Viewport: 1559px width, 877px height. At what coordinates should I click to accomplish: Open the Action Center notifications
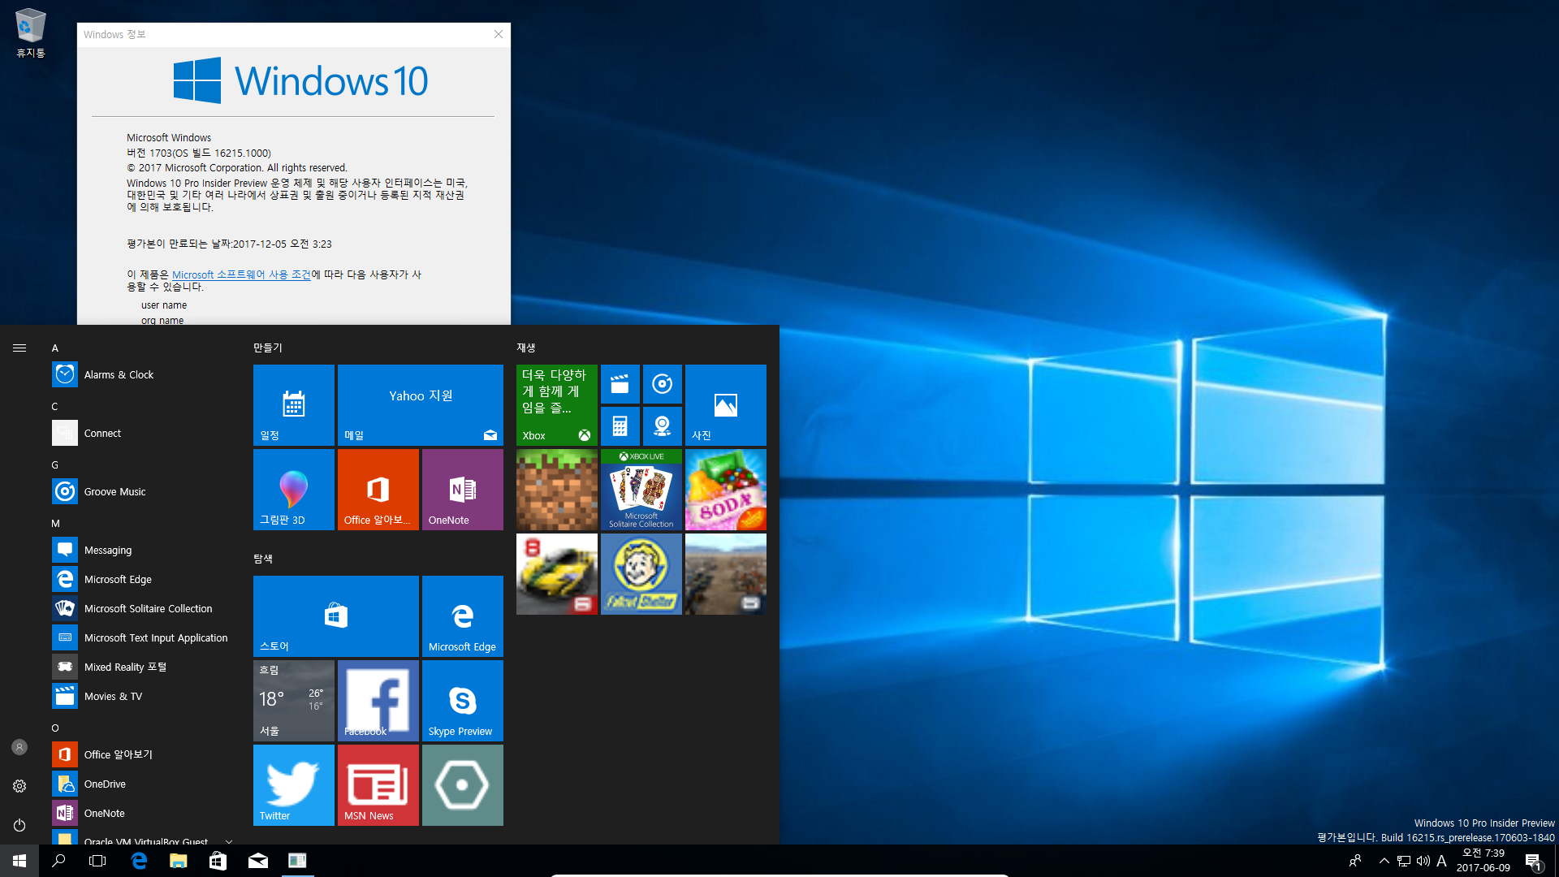tap(1533, 861)
